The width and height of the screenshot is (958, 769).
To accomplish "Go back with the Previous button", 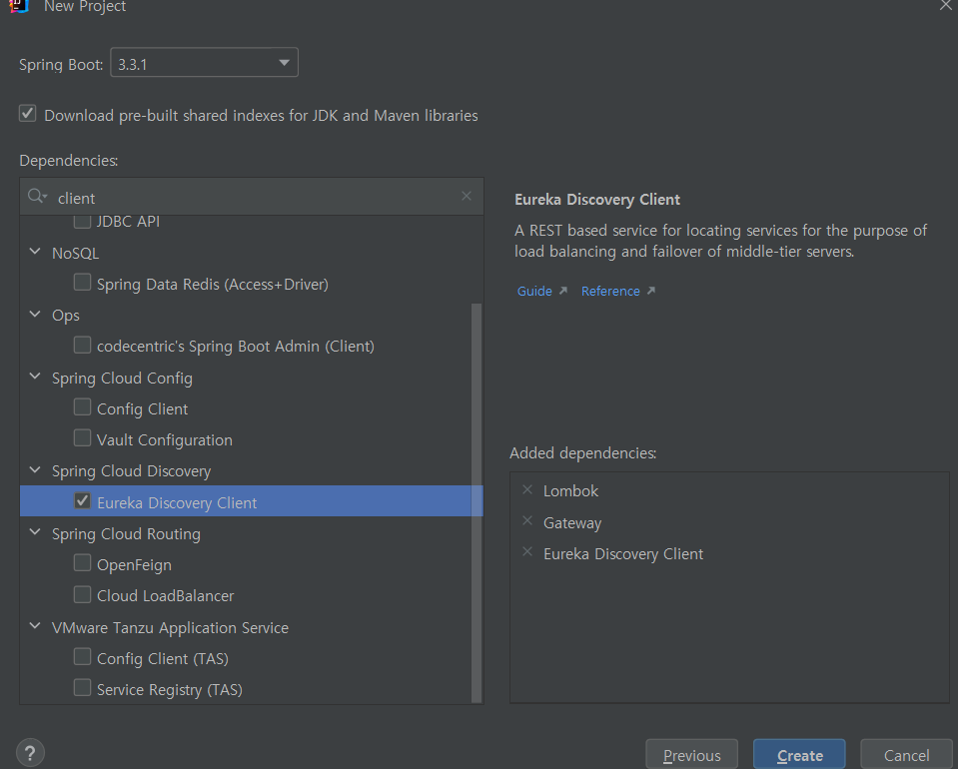I will [691, 756].
